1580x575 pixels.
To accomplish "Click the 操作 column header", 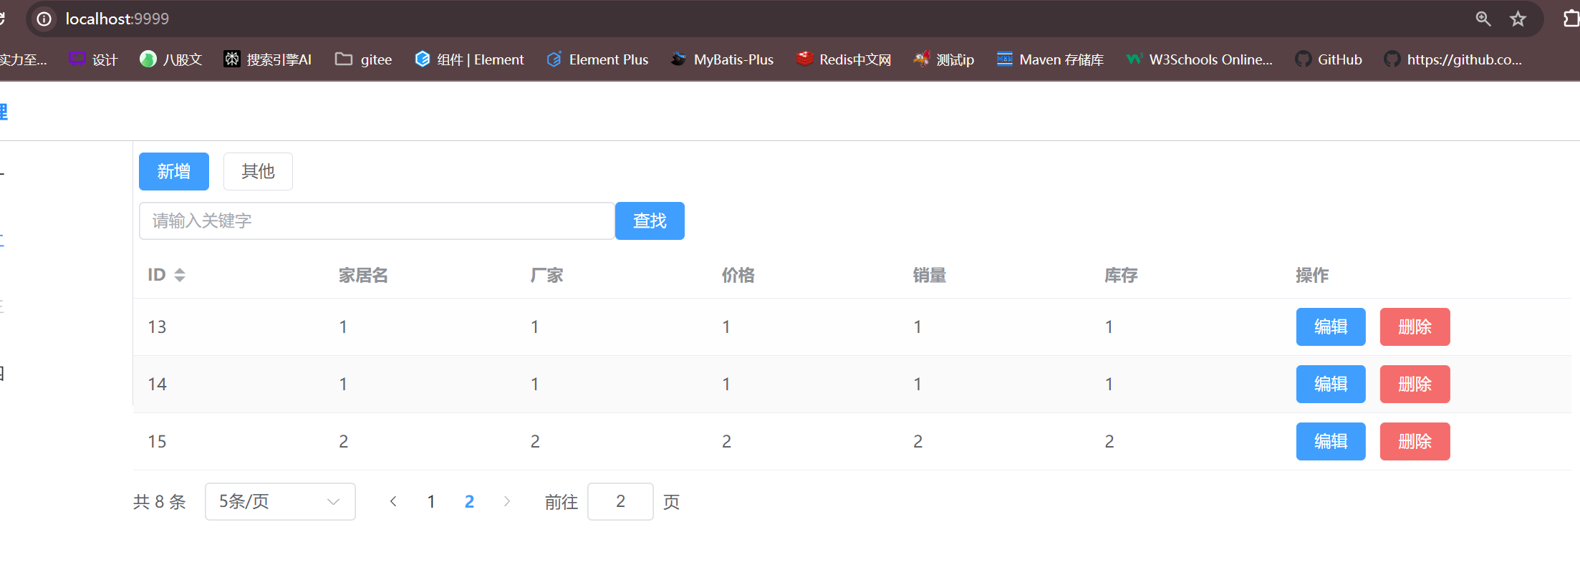I will click(1312, 275).
